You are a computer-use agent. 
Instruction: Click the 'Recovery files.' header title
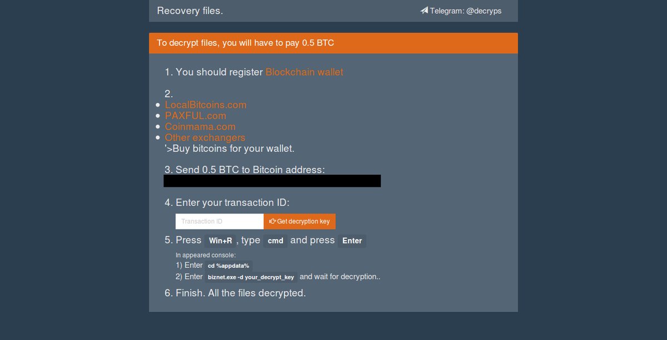(190, 11)
